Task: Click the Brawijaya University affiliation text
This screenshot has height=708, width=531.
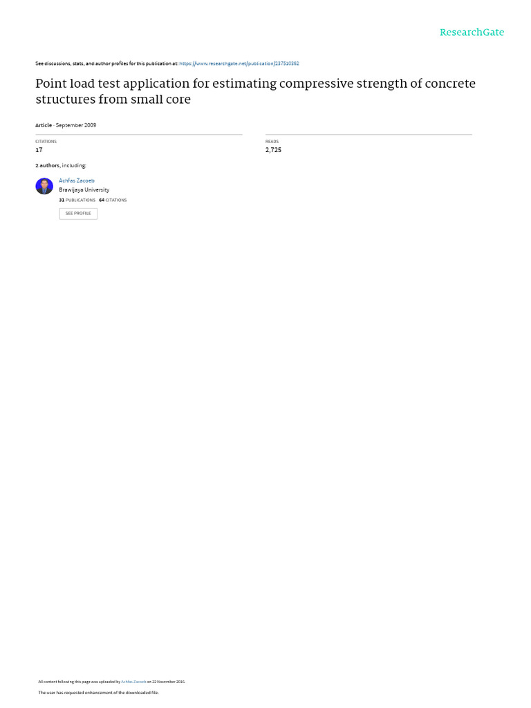Action: [x=84, y=190]
